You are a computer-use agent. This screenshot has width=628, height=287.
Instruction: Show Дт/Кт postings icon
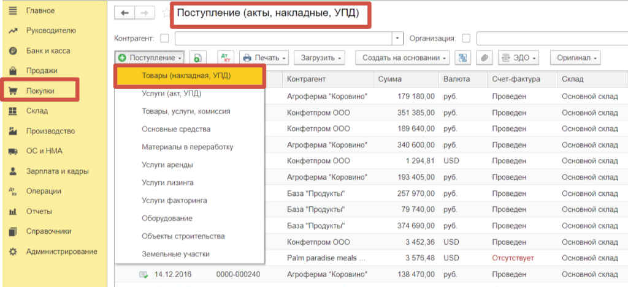(224, 58)
